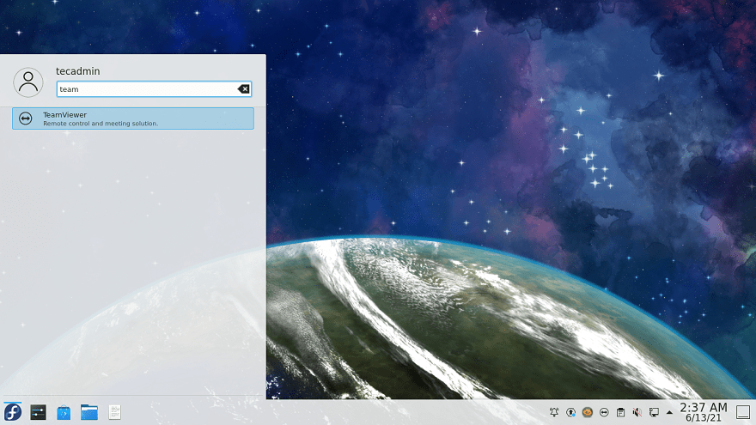Open clipboard manager in system tray
This screenshot has height=425, width=756.
(620, 412)
